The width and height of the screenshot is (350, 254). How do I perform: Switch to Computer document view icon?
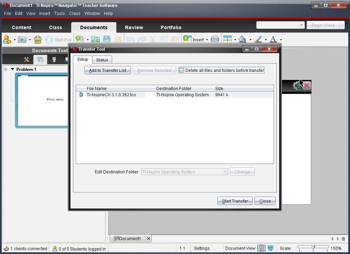click(x=270, y=248)
